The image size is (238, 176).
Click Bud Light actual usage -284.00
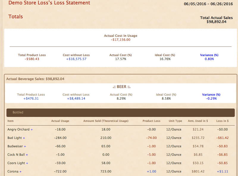click(x=60, y=138)
